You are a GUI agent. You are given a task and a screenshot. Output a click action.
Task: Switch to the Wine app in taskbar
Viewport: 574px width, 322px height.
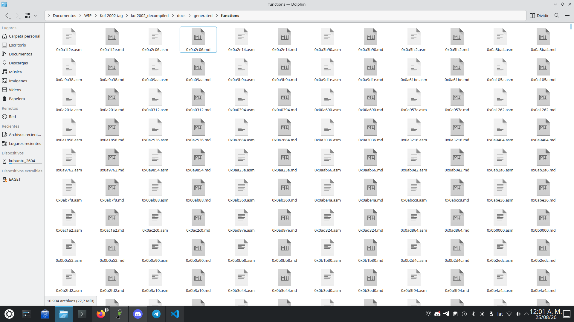pyautogui.click(x=119, y=314)
